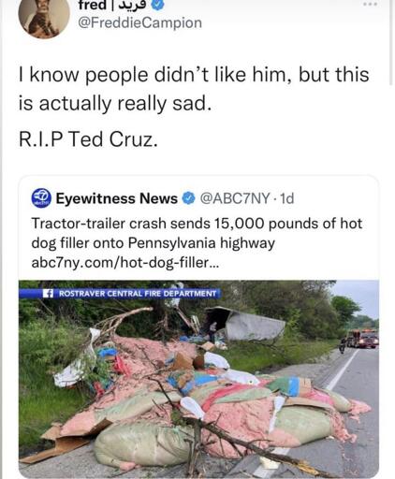Click the fire truck in the photo
Image resolution: width=395 pixels, height=479 pixels.
click(x=362, y=339)
